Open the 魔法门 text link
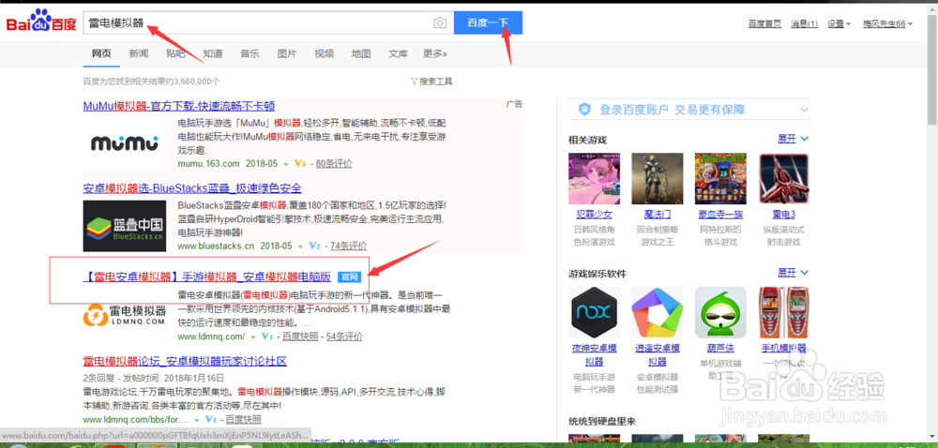 [658, 214]
